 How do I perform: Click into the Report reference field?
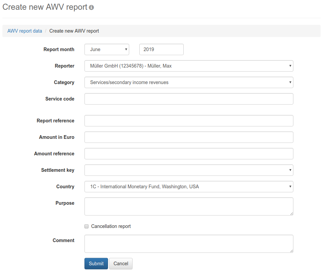point(189,121)
